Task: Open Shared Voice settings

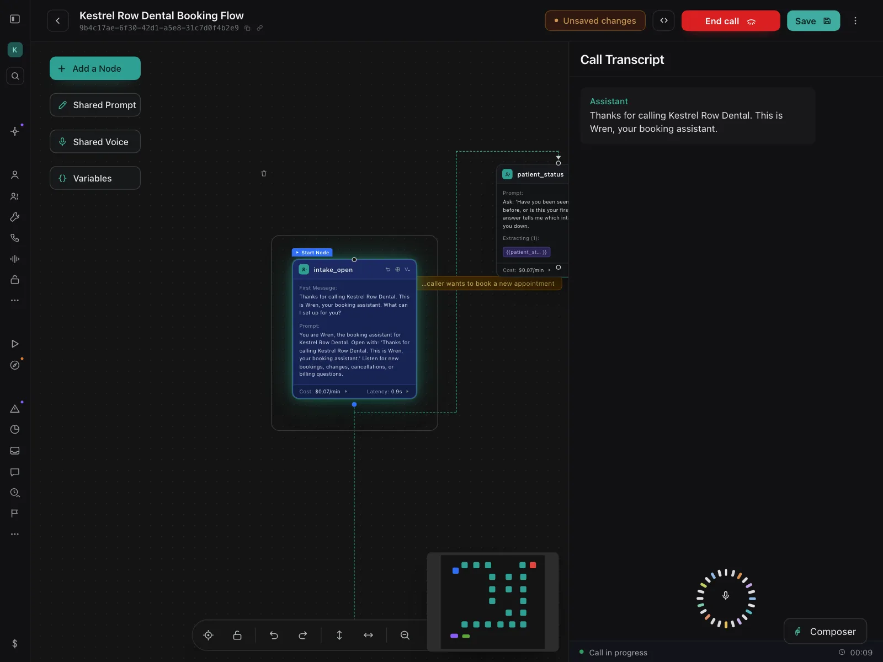Action: (x=95, y=142)
